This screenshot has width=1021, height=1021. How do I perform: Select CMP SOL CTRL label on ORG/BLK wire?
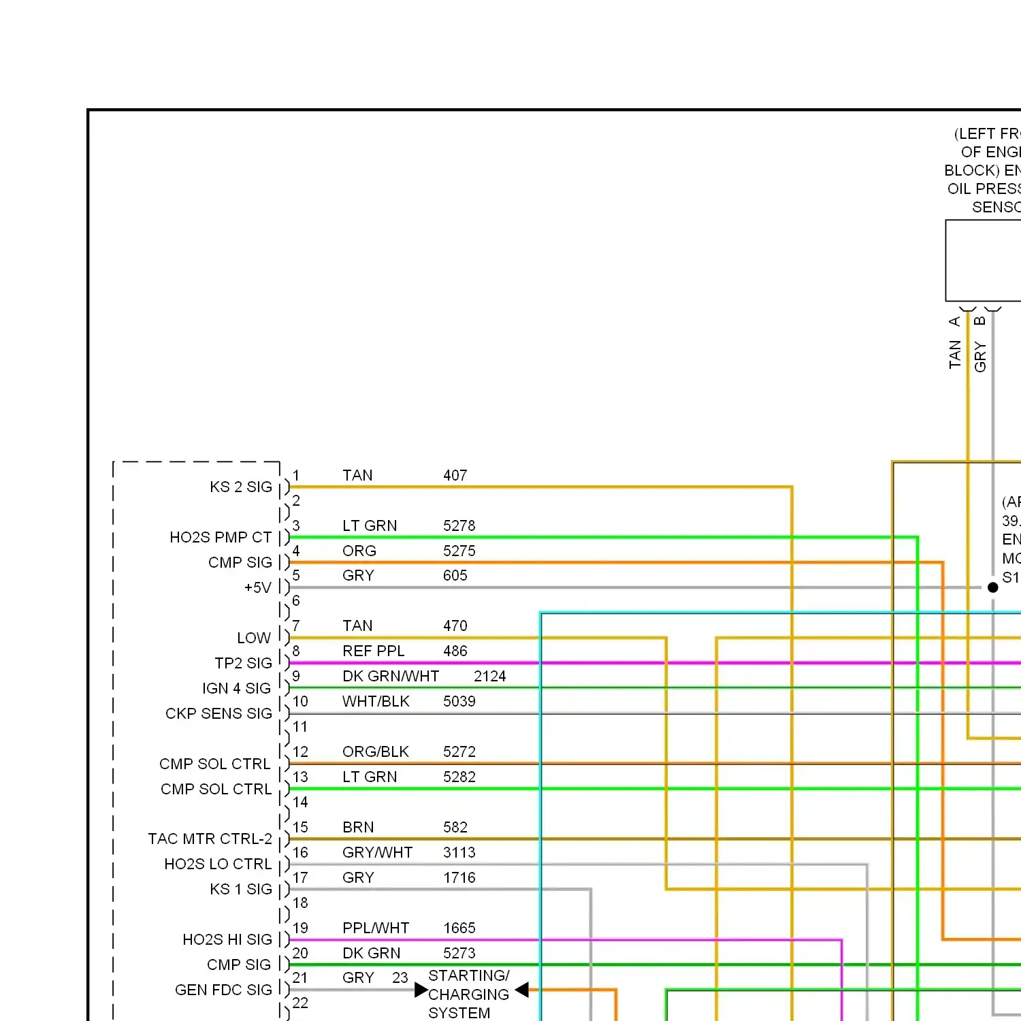(x=215, y=764)
